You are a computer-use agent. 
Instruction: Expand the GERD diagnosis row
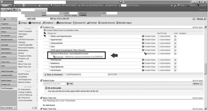pos(49,50)
